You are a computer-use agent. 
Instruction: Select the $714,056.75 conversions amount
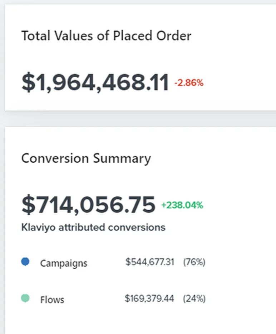click(88, 205)
